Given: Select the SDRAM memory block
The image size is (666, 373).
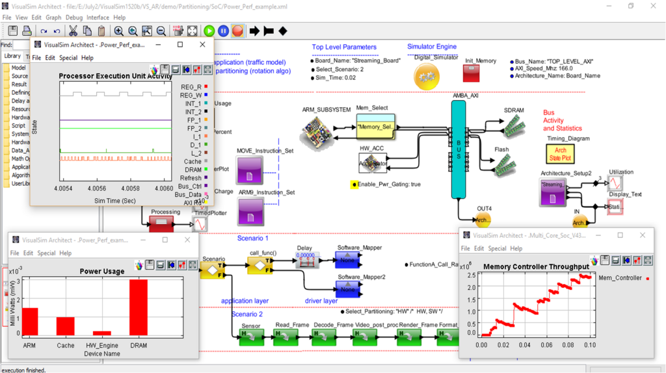Looking at the screenshot, I should [x=514, y=126].
